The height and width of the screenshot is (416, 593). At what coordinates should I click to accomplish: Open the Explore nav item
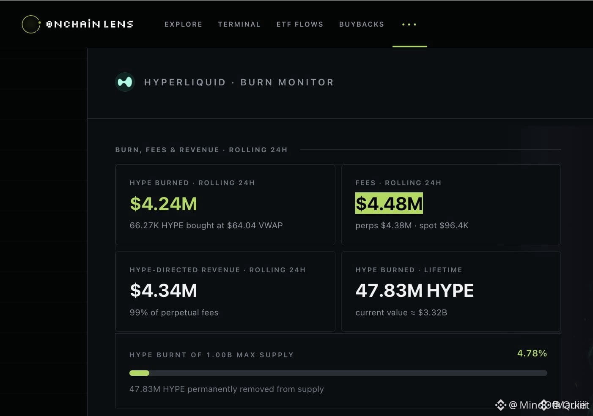pos(183,25)
